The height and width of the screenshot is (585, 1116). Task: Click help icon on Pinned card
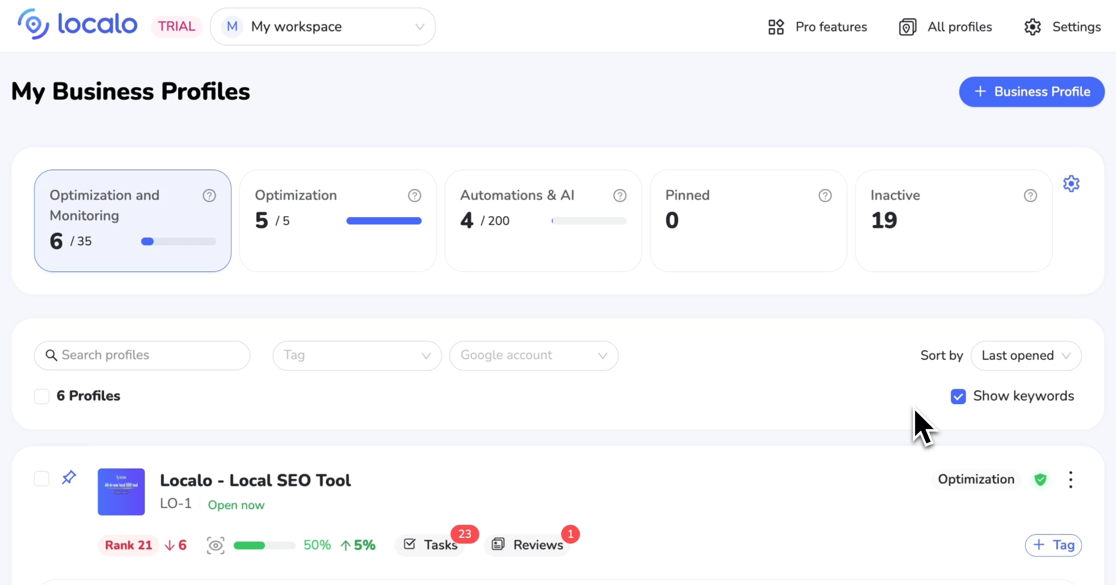825,196
